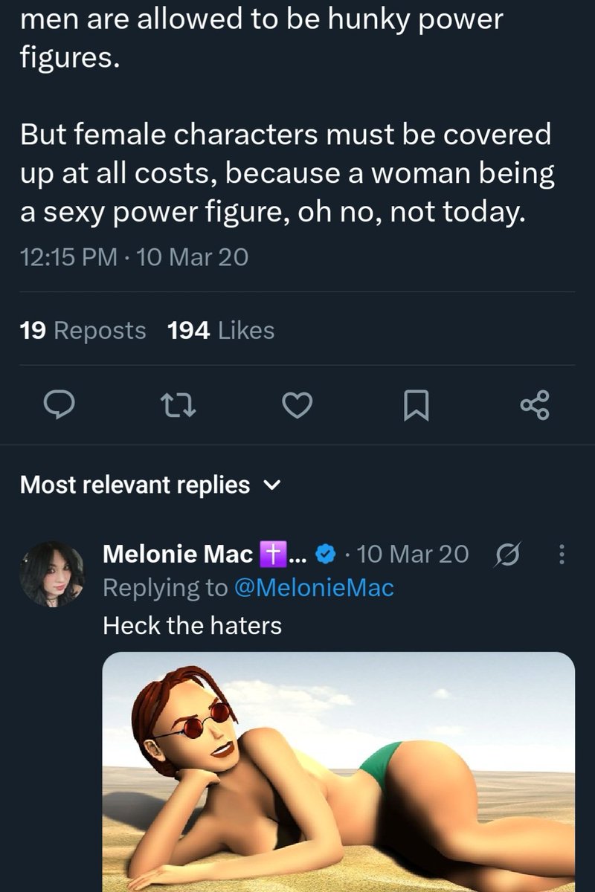
Task: View the 194 Likes list
Action: (222, 330)
